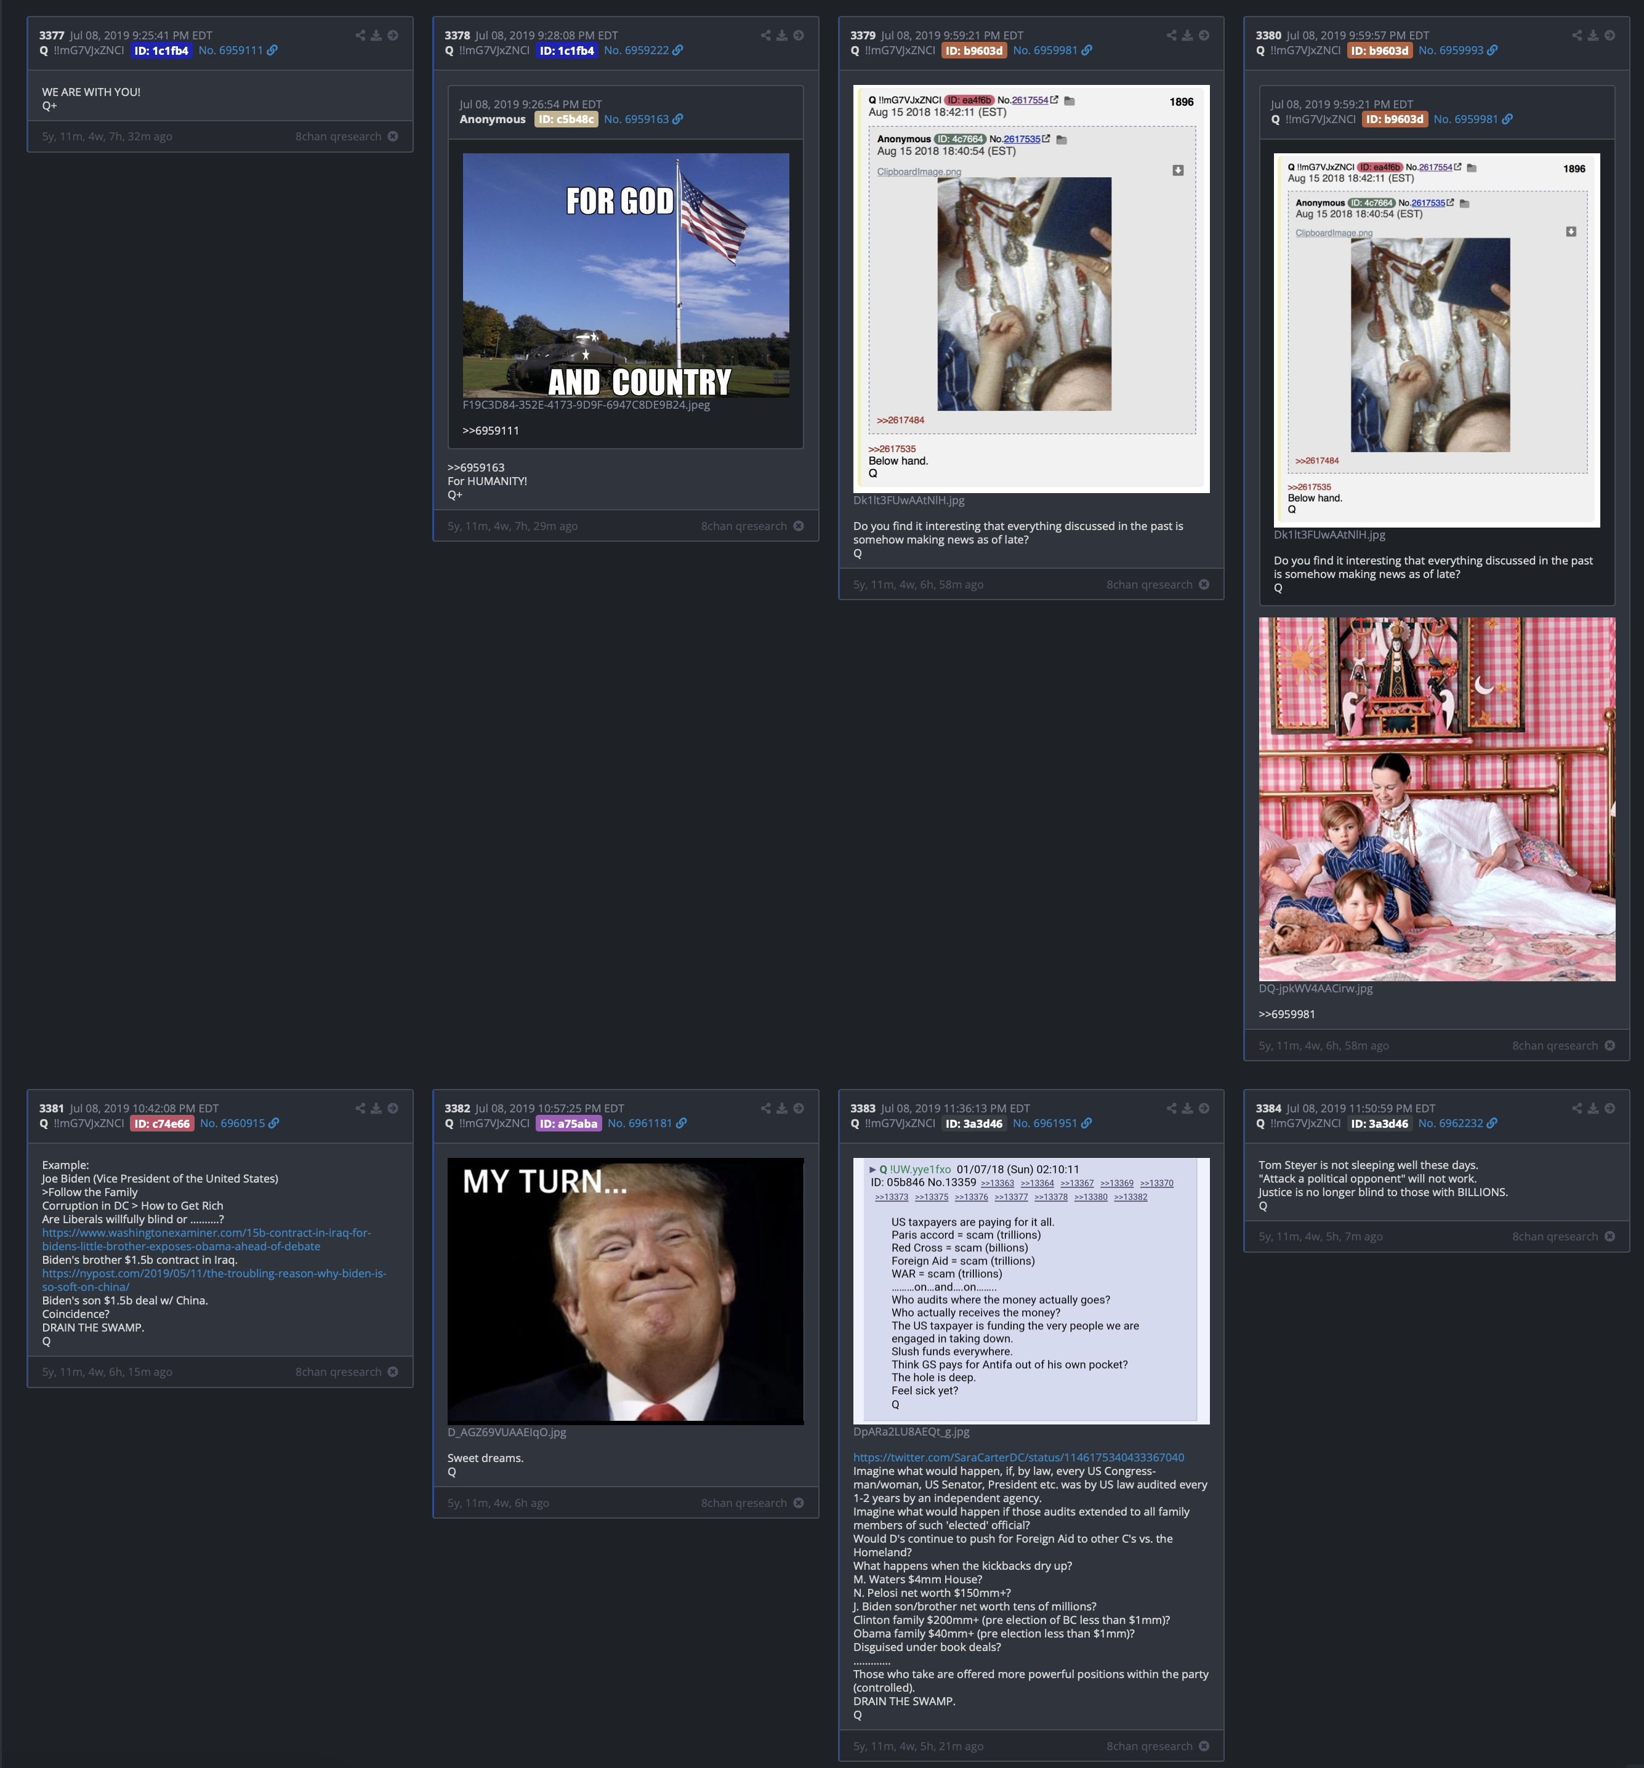Click the '>>6959111' reply reference in post 3378
The height and width of the screenshot is (1768, 1644).
[491, 430]
